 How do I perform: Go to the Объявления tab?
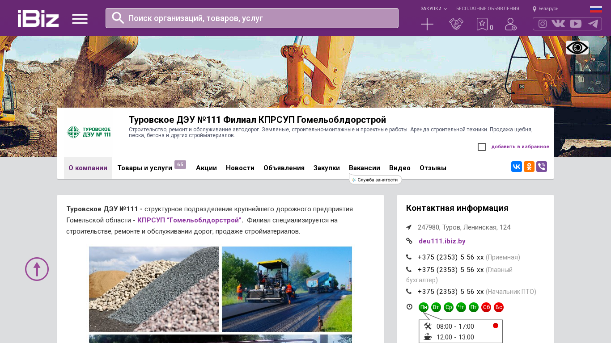click(284, 168)
